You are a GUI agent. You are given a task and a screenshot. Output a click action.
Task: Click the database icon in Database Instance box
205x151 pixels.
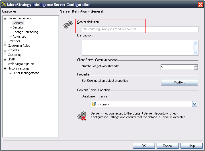point(94,104)
